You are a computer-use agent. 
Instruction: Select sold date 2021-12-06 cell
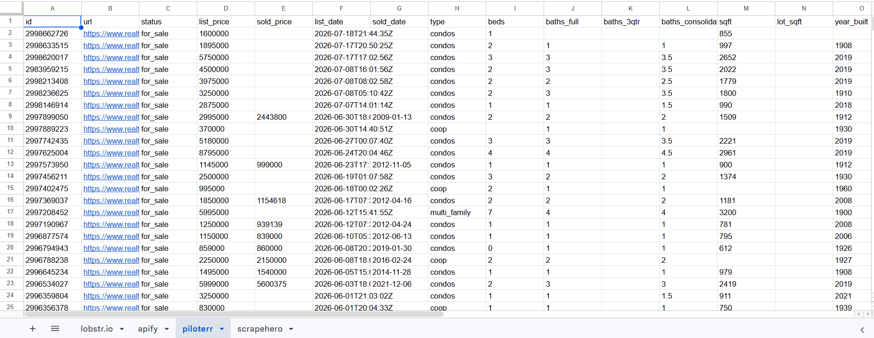coord(399,284)
